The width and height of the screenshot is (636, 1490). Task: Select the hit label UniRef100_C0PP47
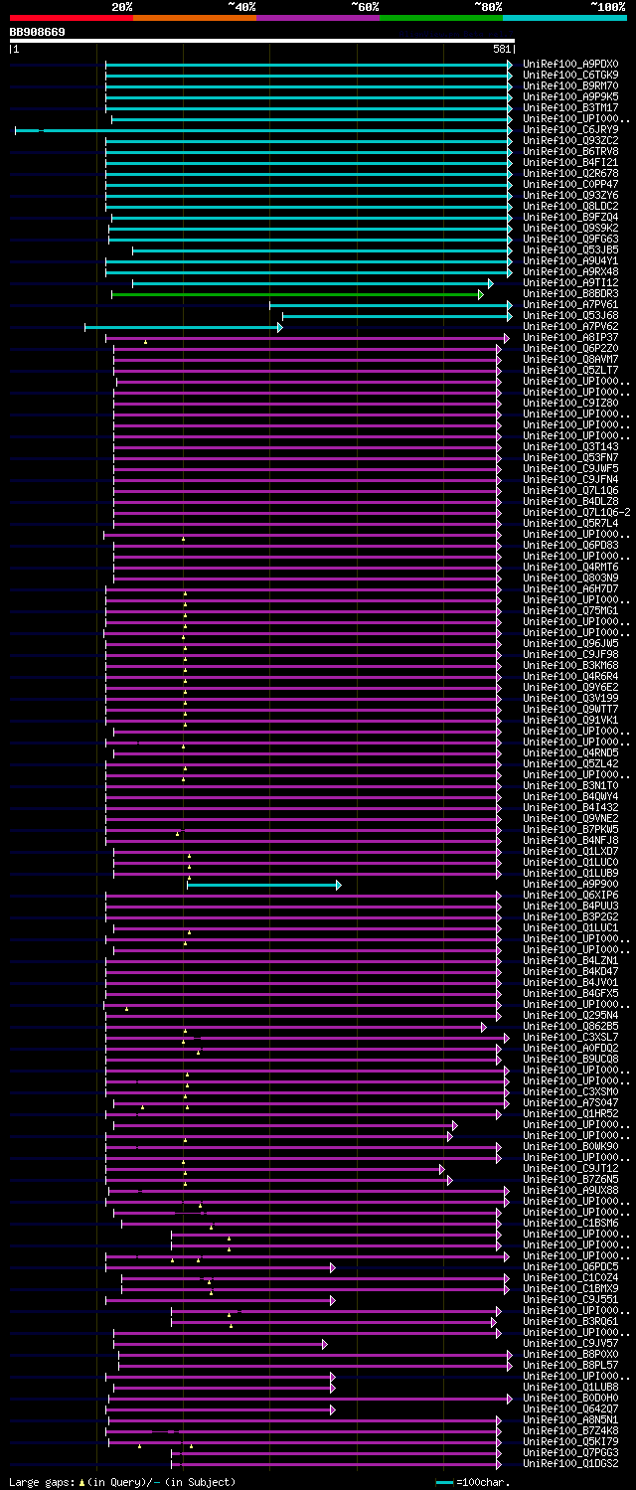pos(570,185)
